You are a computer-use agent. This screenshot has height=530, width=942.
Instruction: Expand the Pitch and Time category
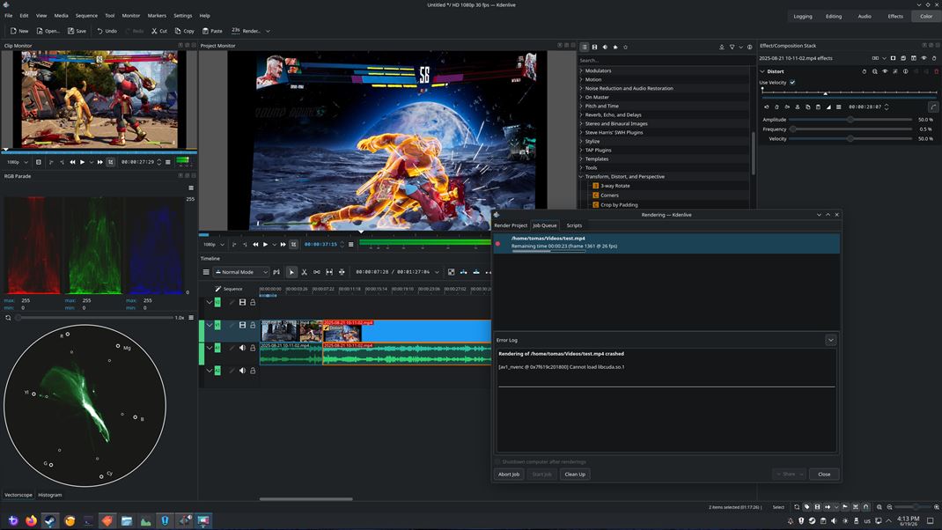[x=581, y=106]
